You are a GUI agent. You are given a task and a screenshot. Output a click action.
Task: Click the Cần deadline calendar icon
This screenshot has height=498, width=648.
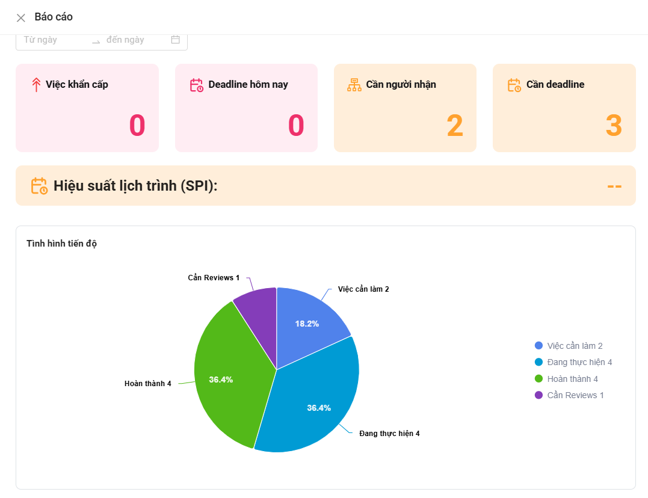pyautogui.click(x=514, y=85)
